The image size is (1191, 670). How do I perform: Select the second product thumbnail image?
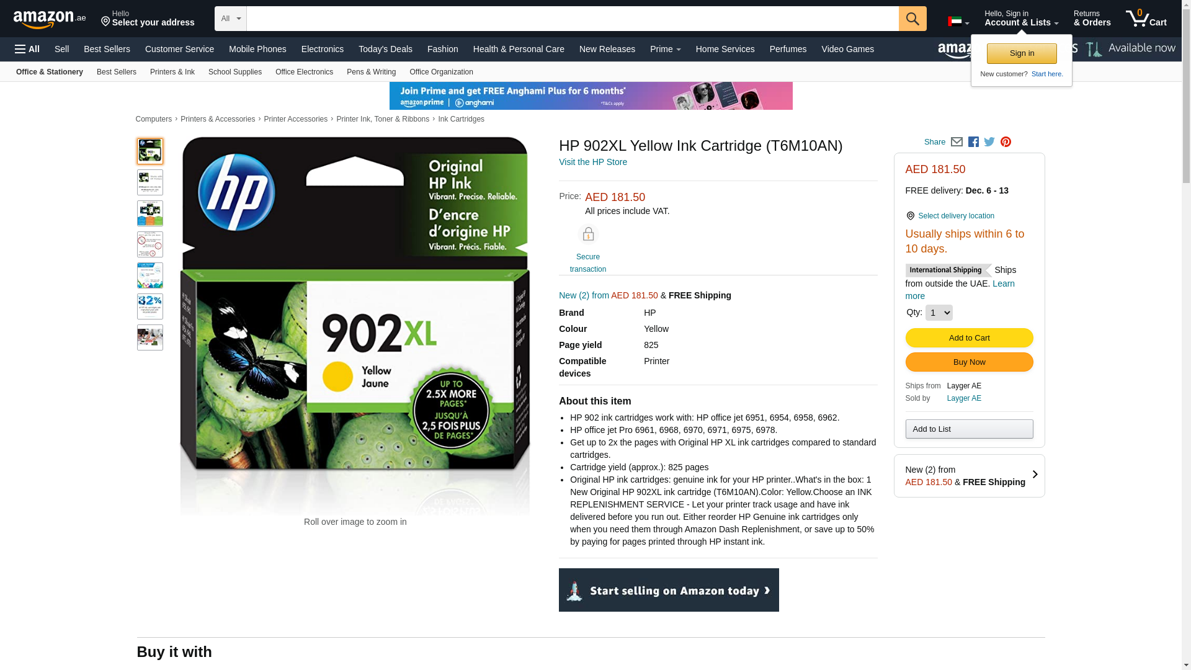pyautogui.click(x=150, y=182)
